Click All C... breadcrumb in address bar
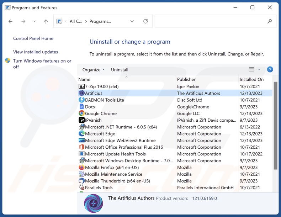Viewport: 281px width, 217px height. (x=76, y=21)
